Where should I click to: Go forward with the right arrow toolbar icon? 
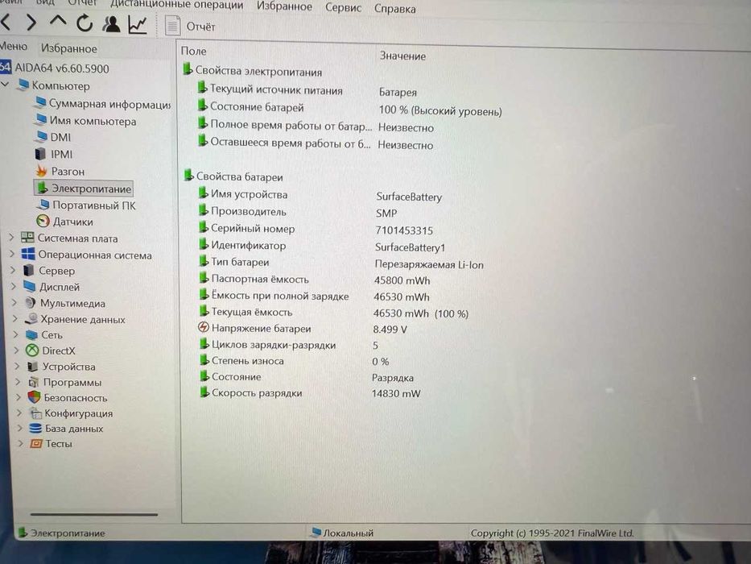[x=31, y=22]
